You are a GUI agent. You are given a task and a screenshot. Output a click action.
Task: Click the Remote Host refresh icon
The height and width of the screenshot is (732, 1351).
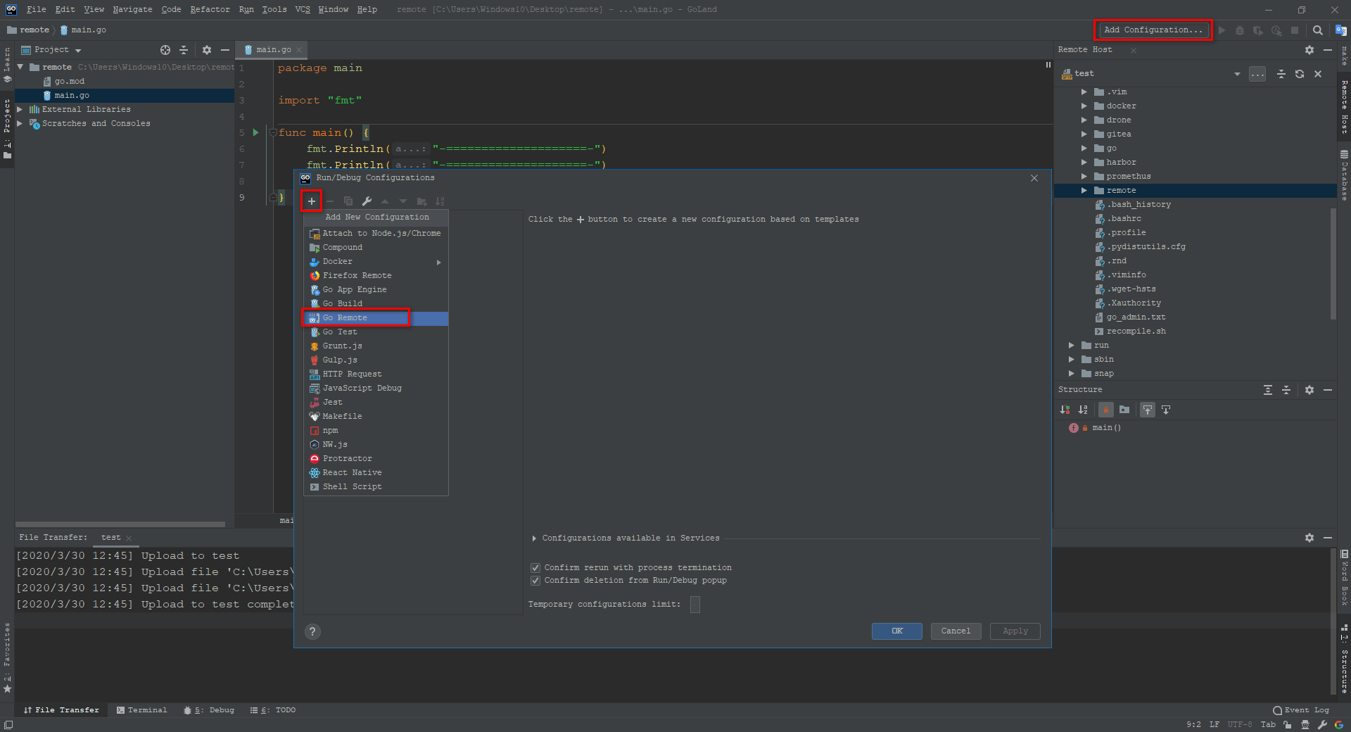[1300, 74]
